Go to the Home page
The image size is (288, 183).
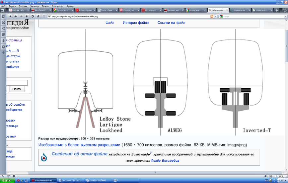coord(38,16)
